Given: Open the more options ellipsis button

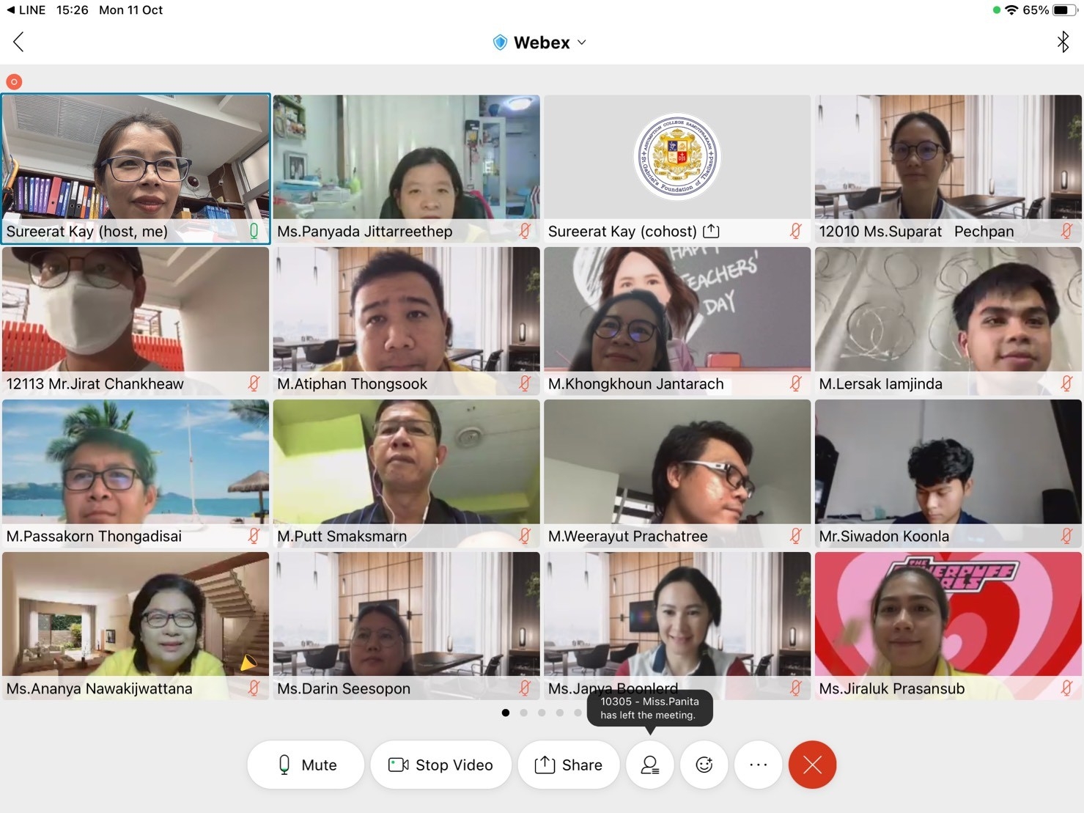Looking at the screenshot, I should coord(758,765).
